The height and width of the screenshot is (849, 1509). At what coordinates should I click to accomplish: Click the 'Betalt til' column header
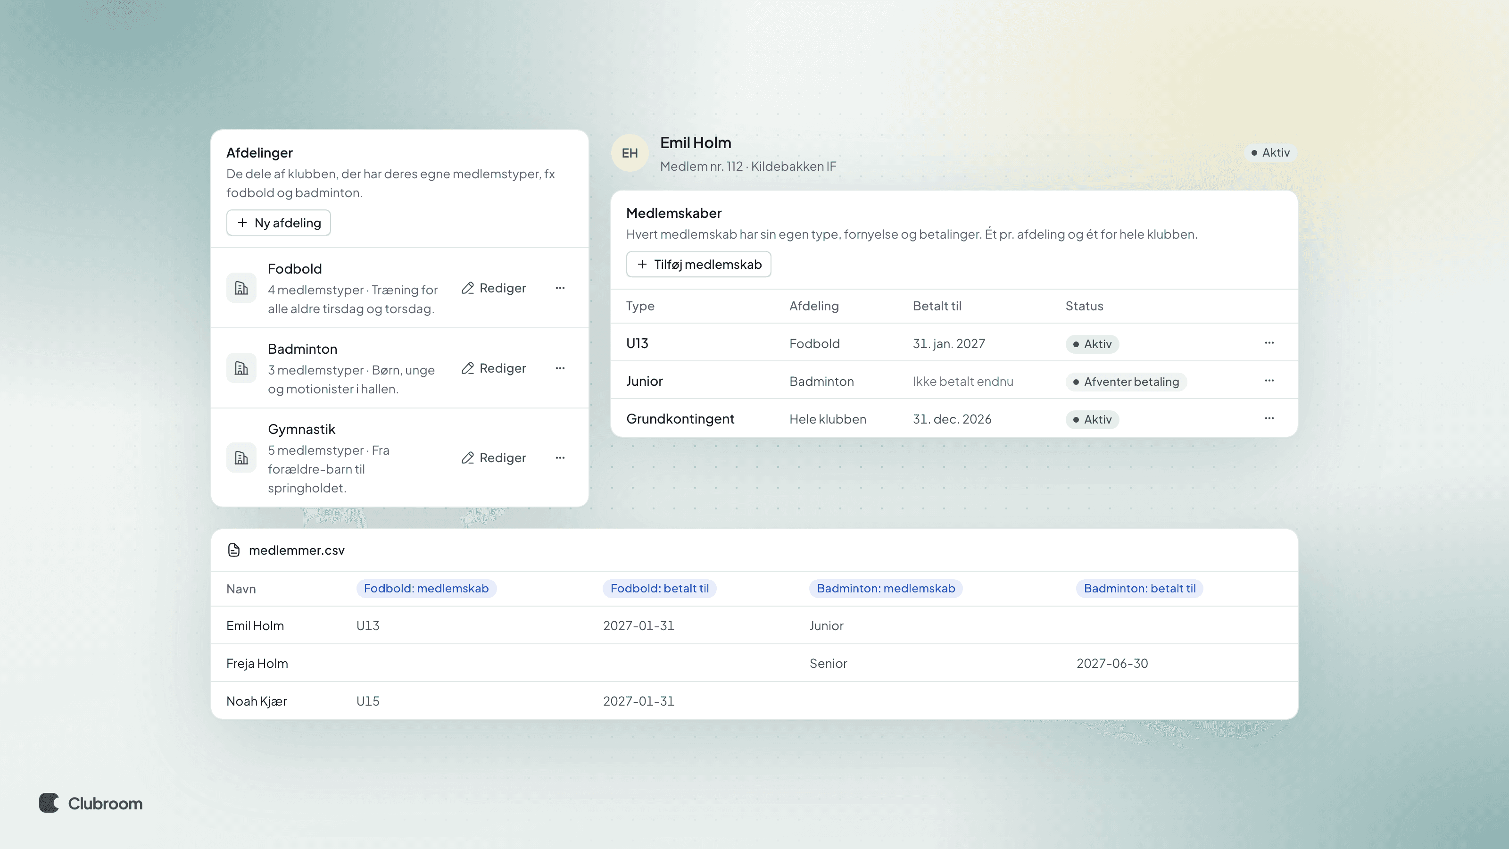point(937,306)
